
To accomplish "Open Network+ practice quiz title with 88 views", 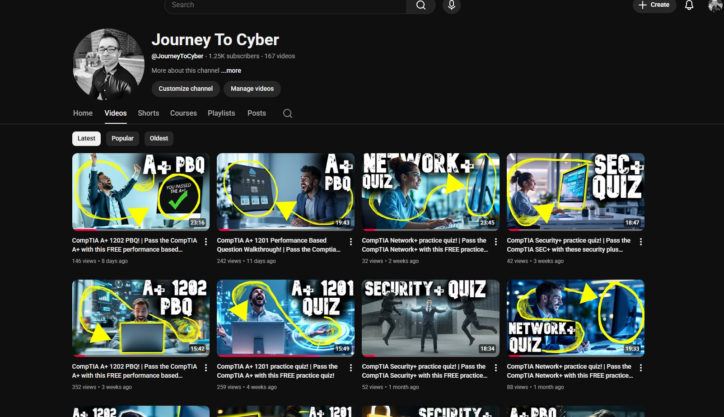I will point(570,371).
